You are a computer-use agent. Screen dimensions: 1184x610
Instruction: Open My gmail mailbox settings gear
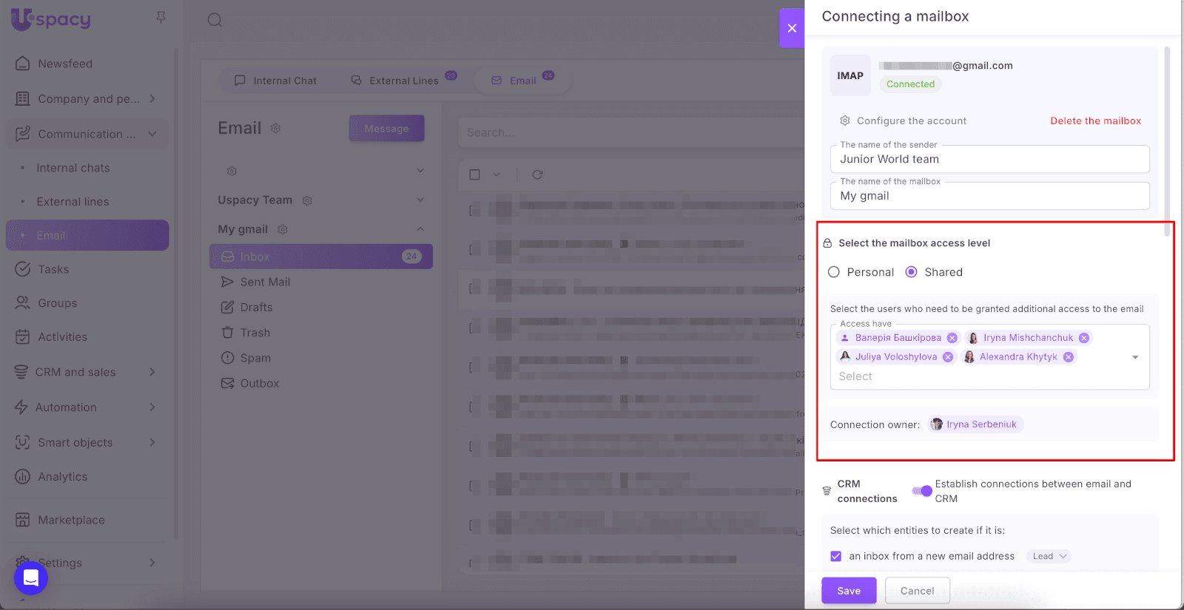coord(283,230)
